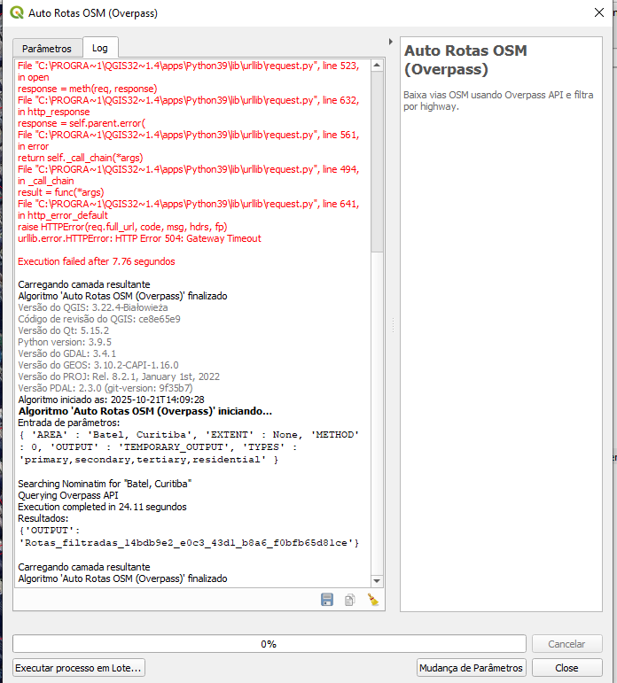Click the QGIS logo in title bar
The image size is (617, 683).
click(17, 12)
